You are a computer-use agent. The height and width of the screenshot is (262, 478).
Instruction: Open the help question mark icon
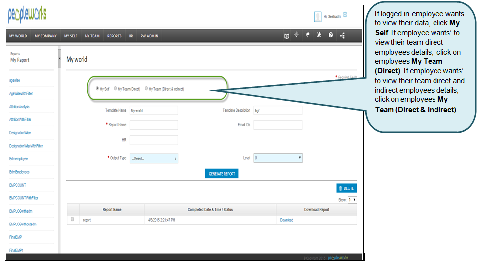[x=330, y=36]
